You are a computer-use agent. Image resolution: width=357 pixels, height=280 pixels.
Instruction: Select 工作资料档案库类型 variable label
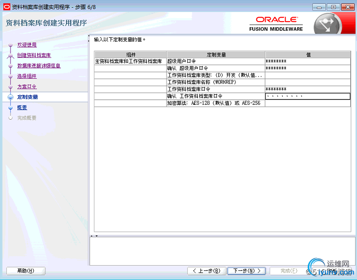[x=214, y=75]
